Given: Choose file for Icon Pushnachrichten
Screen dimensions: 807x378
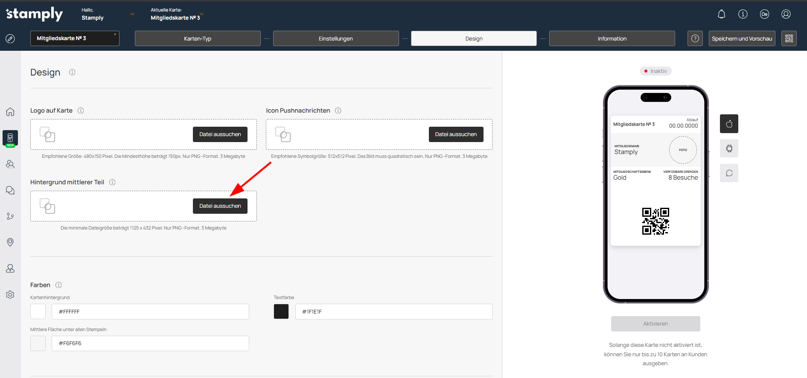Looking at the screenshot, I should pos(456,134).
